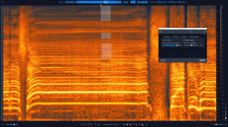This screenshot has width=228, height=127.
Task: Switch to the Pattern tab
Action: point(184,37)
